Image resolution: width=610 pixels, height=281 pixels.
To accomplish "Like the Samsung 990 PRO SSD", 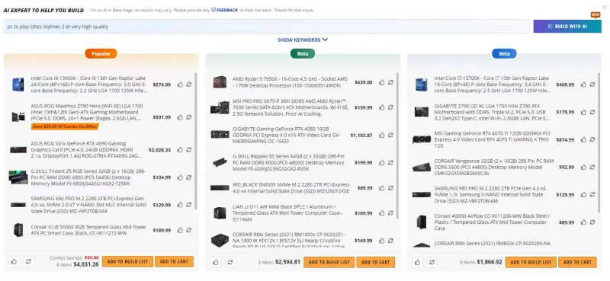I will coord(180,205).
